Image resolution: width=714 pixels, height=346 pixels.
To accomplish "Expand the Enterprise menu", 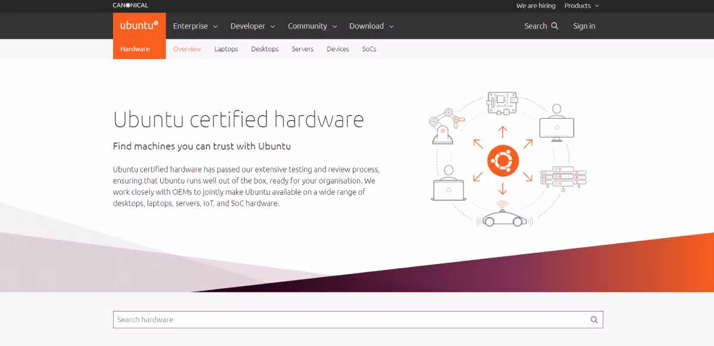I will pyautogui.click(x=195, y=26).
